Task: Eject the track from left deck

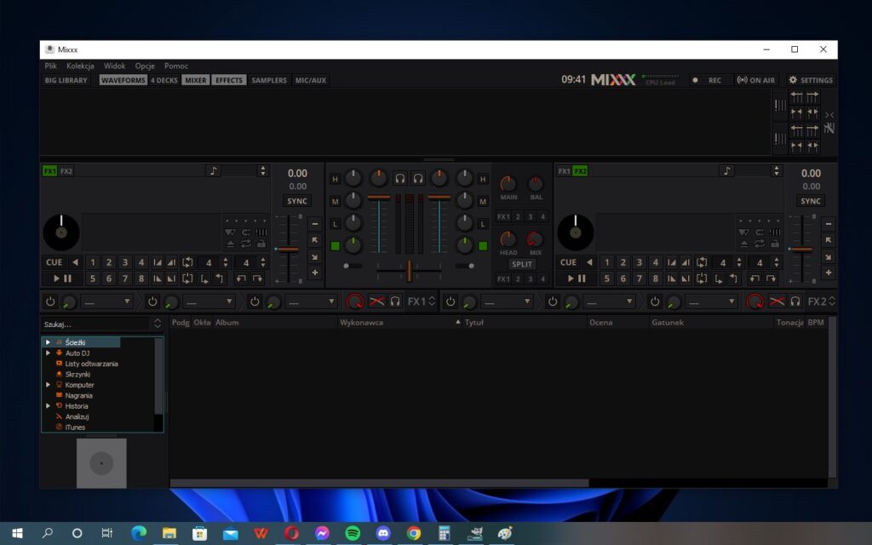Action: tap(230, 244)
